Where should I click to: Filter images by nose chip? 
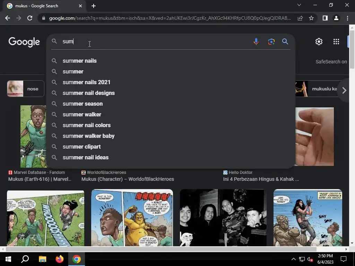(x=26, y=89)
